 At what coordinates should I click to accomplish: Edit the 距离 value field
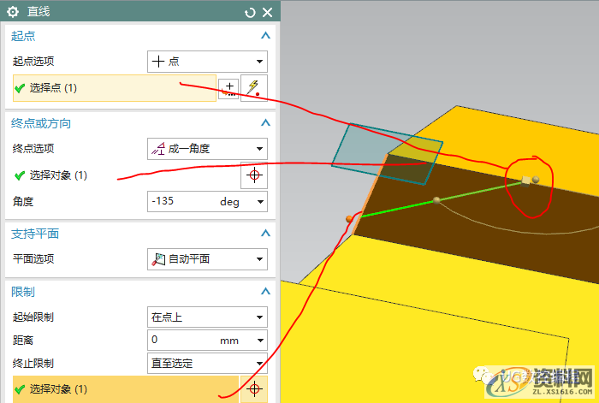tap(184, 340)
